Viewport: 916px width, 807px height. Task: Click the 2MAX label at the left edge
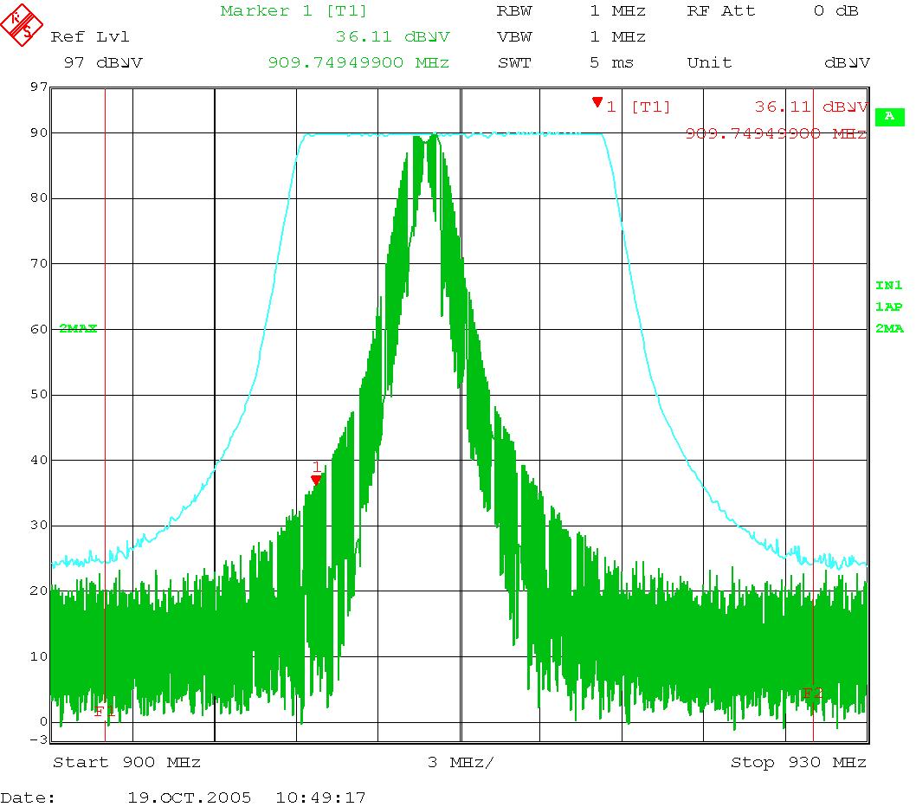click(78, 328)
